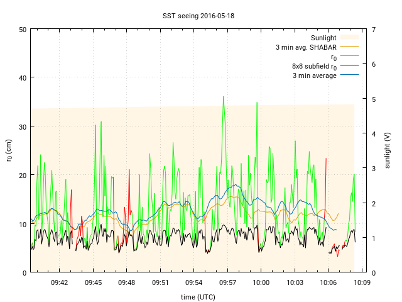Click the "3 min average" legend text
This screenshot has height=302, width=402.
pyautogui.click(x=314, y=75)
